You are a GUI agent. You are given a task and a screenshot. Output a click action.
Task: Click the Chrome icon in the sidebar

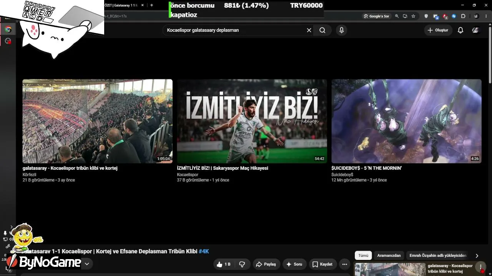tap(8, 30)
